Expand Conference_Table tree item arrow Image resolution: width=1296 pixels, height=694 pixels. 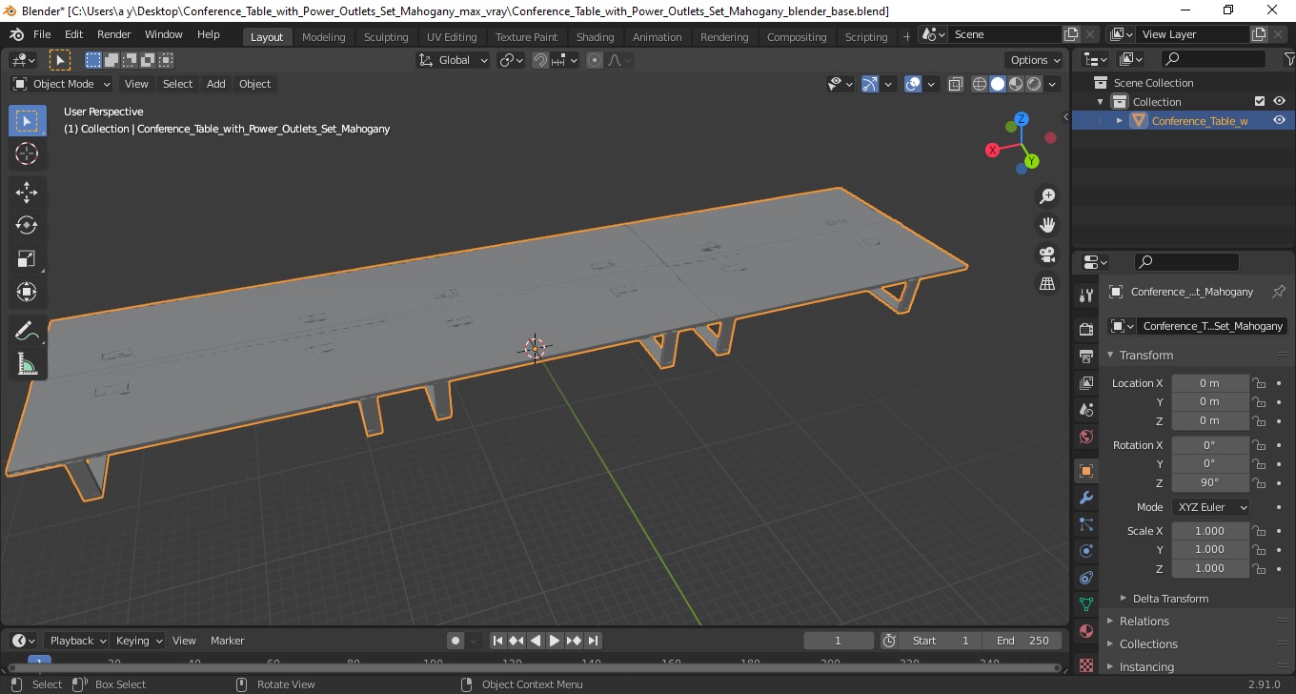1120,121
